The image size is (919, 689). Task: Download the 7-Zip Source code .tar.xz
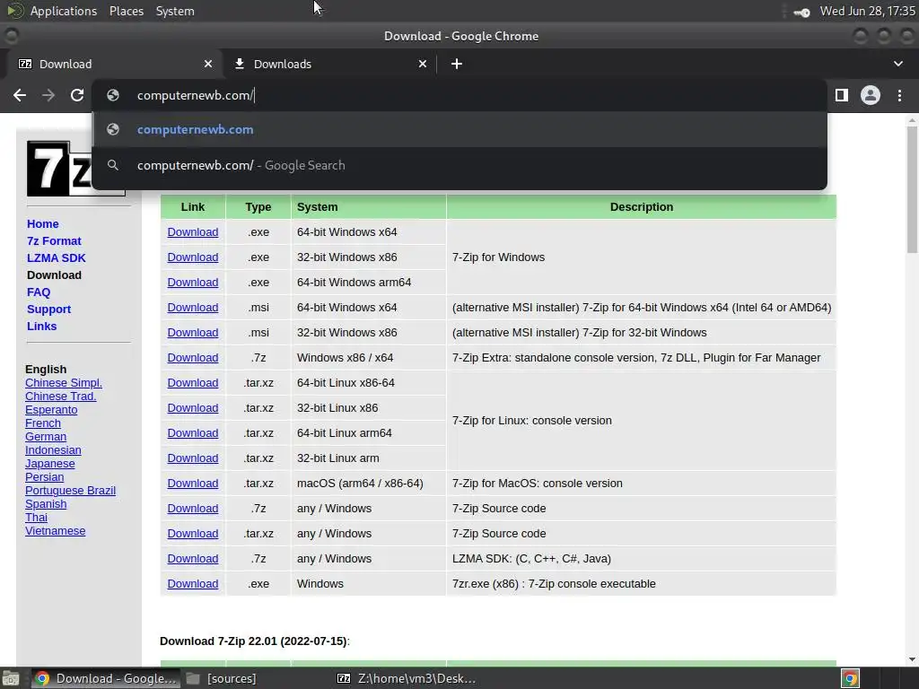pyautogui.click(x=193, y=534)
